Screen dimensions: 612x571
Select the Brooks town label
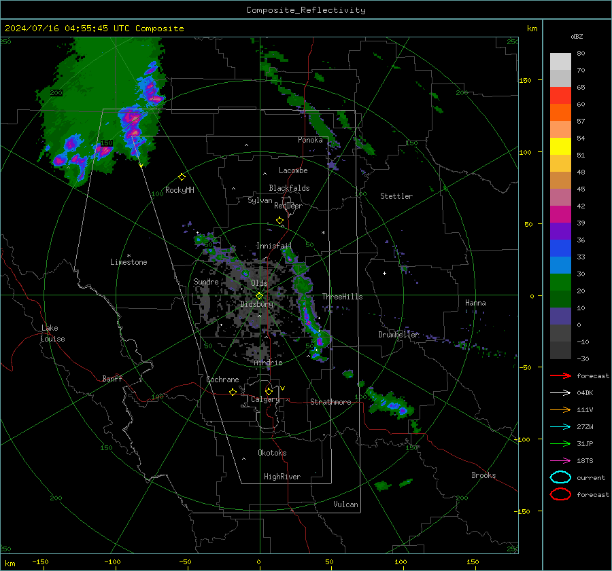[x=483, y=475]
